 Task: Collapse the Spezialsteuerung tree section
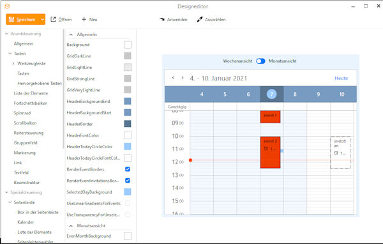coord(6,192)
